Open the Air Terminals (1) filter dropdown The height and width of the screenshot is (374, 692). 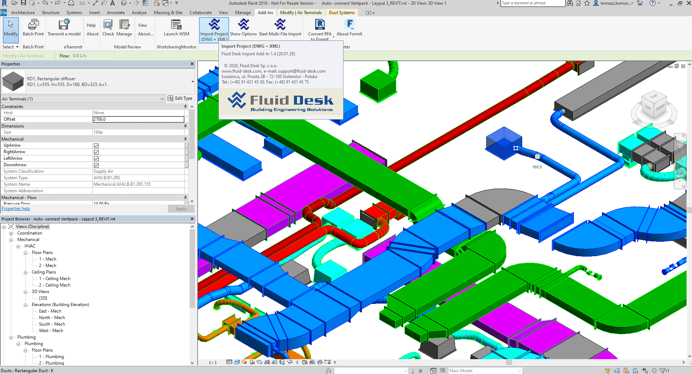tap(162, 99)
